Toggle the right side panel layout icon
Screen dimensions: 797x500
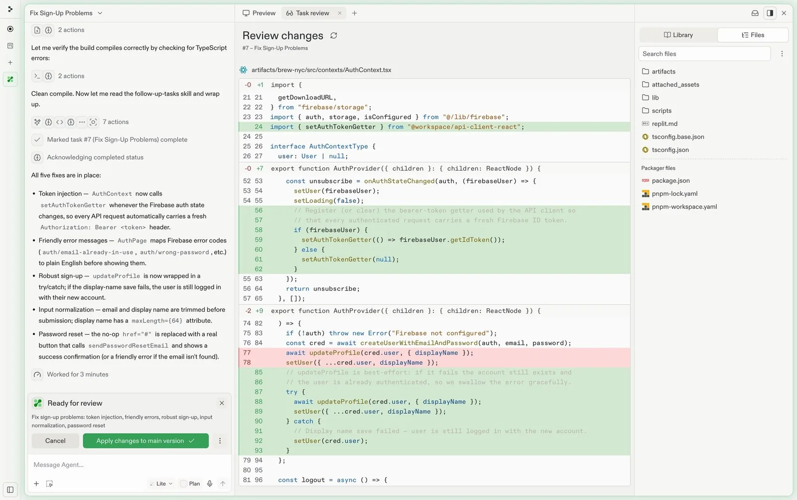[770, 13]
